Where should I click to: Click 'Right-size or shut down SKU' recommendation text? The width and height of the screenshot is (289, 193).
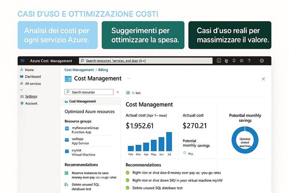tap(177, 180)
